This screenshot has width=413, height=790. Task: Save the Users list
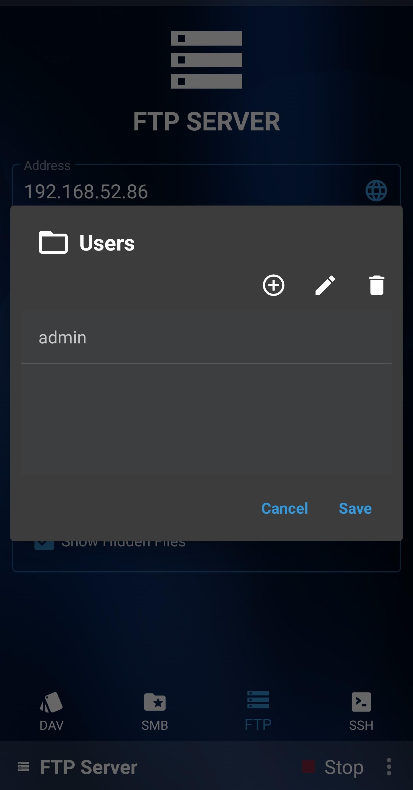tap(355, 509)
